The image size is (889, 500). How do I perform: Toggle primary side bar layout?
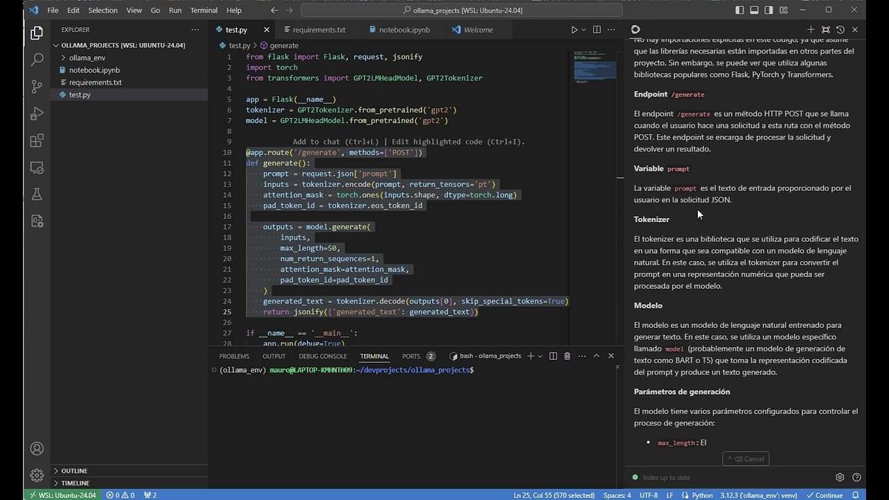(x=739, y=10)
